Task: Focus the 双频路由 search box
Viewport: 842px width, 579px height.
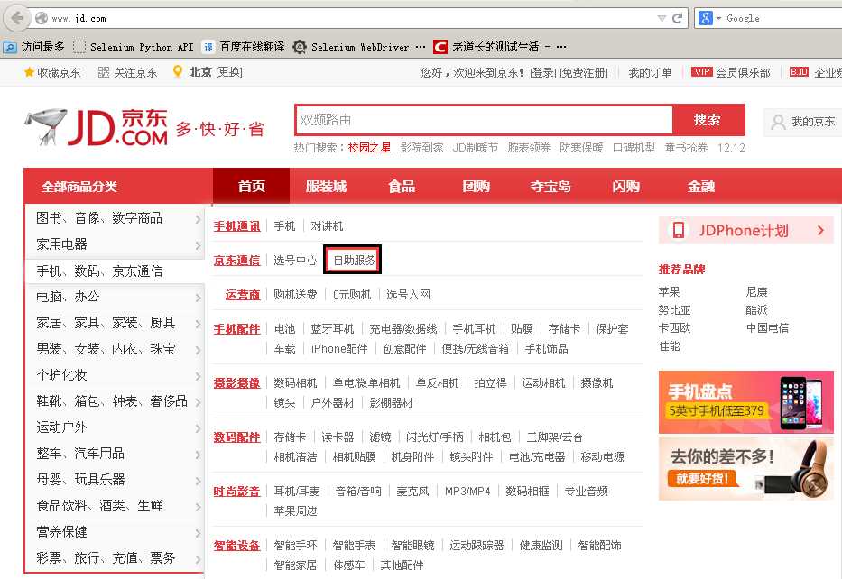Action: tap(484, 120)
